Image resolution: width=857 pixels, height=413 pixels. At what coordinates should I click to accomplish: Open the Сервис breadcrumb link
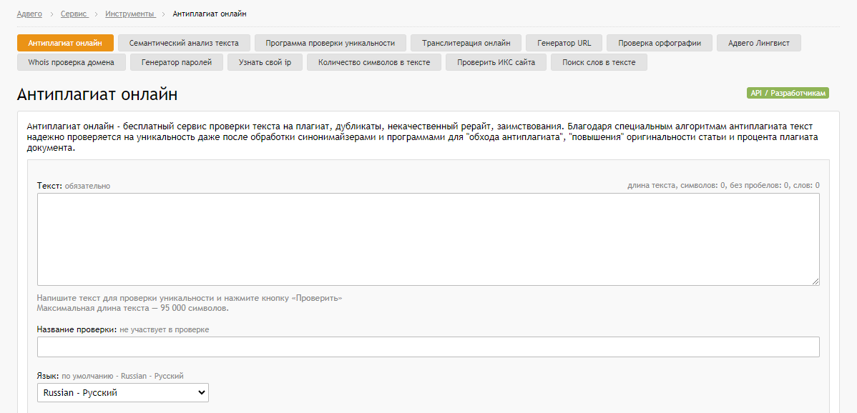[74, 14]
